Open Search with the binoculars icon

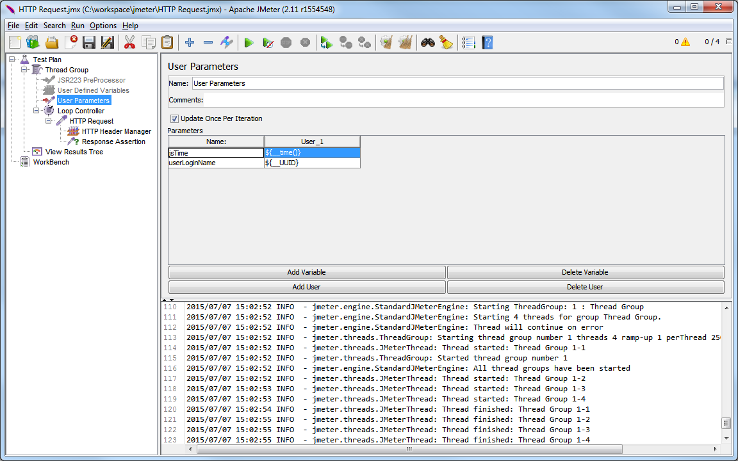coord(427,42)
